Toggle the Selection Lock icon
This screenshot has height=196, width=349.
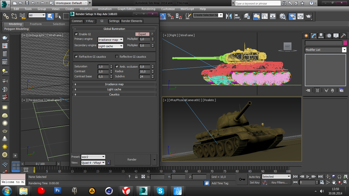136,177
